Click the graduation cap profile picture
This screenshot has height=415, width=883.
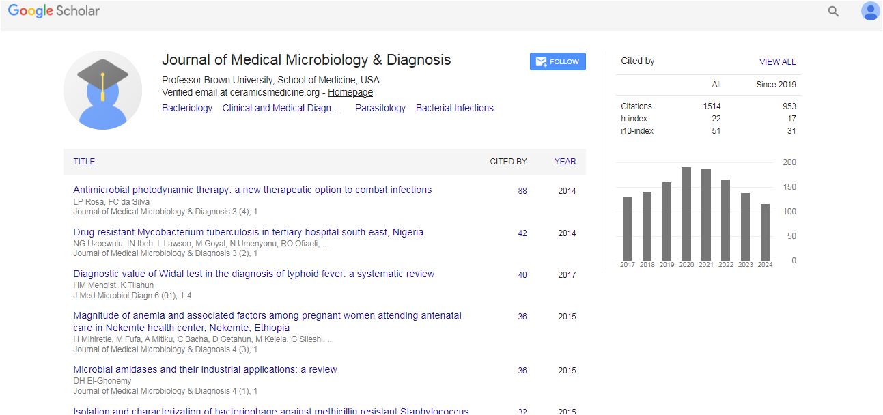tap(102, 90)
